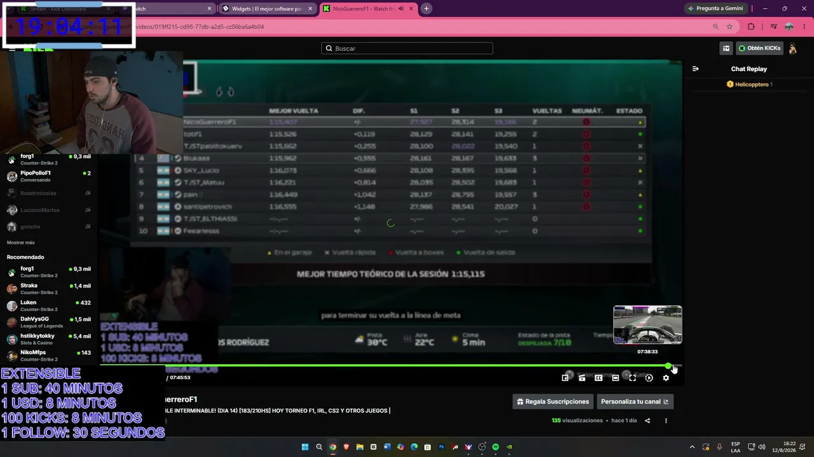Open forg1 channel under Recomendado
This screenshot has width=814, height=457.
[49, 272]
